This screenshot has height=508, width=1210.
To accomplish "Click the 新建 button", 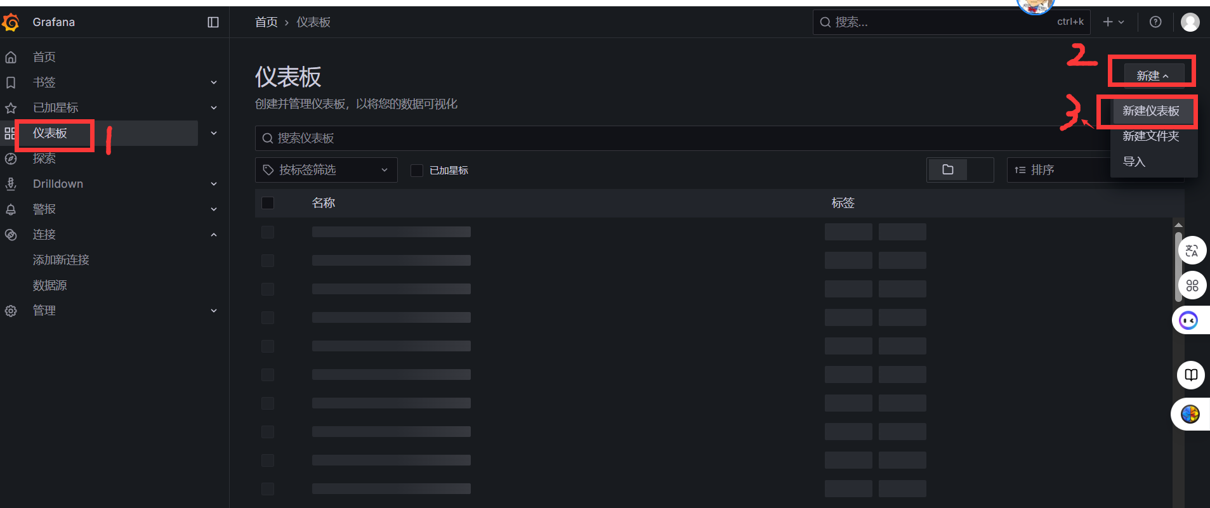I will [x=1153, y=75].
